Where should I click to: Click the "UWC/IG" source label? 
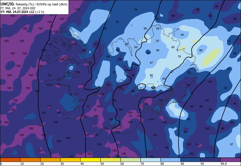[x=7, y=4]
